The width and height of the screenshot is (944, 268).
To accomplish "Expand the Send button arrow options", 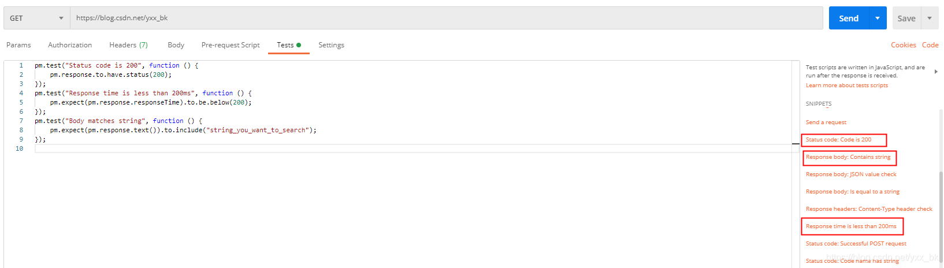I will point(877,18).
